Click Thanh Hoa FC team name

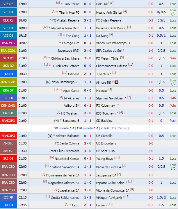click(x=69, y=12)
